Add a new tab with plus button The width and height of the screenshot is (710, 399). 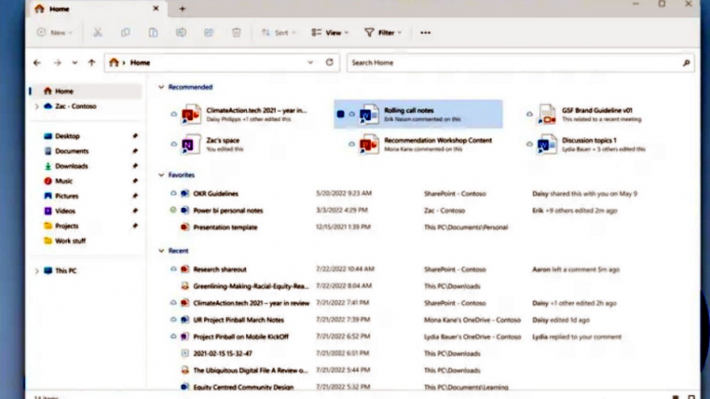click(x=182, y=8)
